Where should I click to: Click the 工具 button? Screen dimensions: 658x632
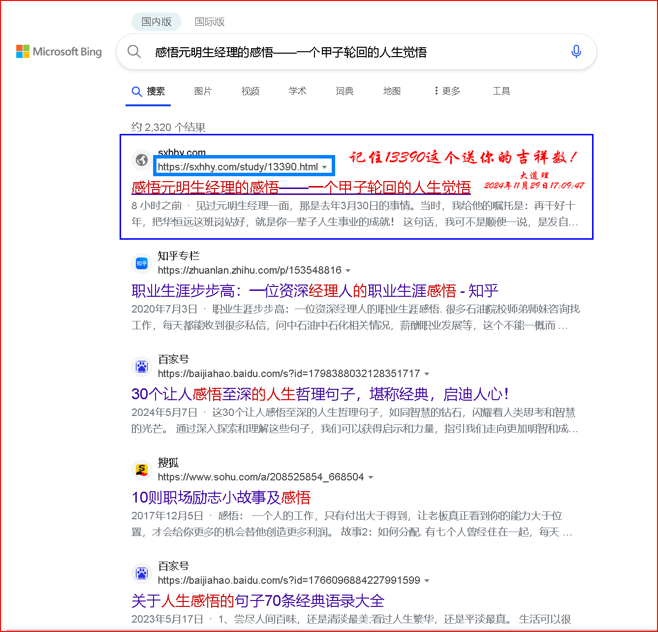501,91
